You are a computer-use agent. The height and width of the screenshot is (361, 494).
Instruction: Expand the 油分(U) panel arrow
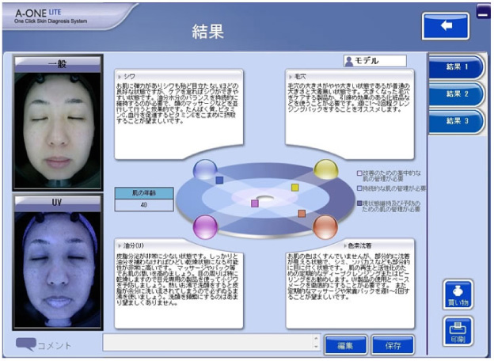pyautogui.click(x=120, y=245)
